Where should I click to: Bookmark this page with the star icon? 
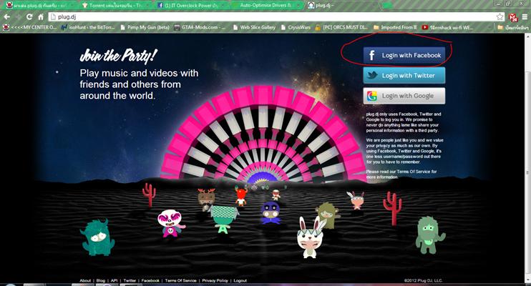tap(500, 16)
